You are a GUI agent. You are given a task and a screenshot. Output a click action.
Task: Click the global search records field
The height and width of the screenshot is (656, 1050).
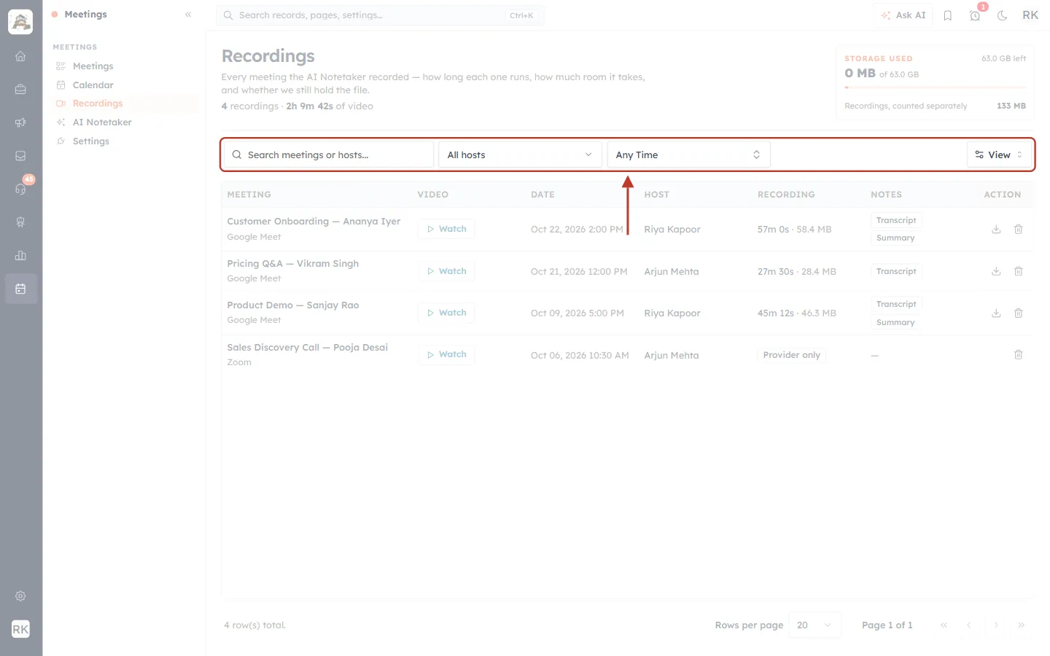point(380,15)
